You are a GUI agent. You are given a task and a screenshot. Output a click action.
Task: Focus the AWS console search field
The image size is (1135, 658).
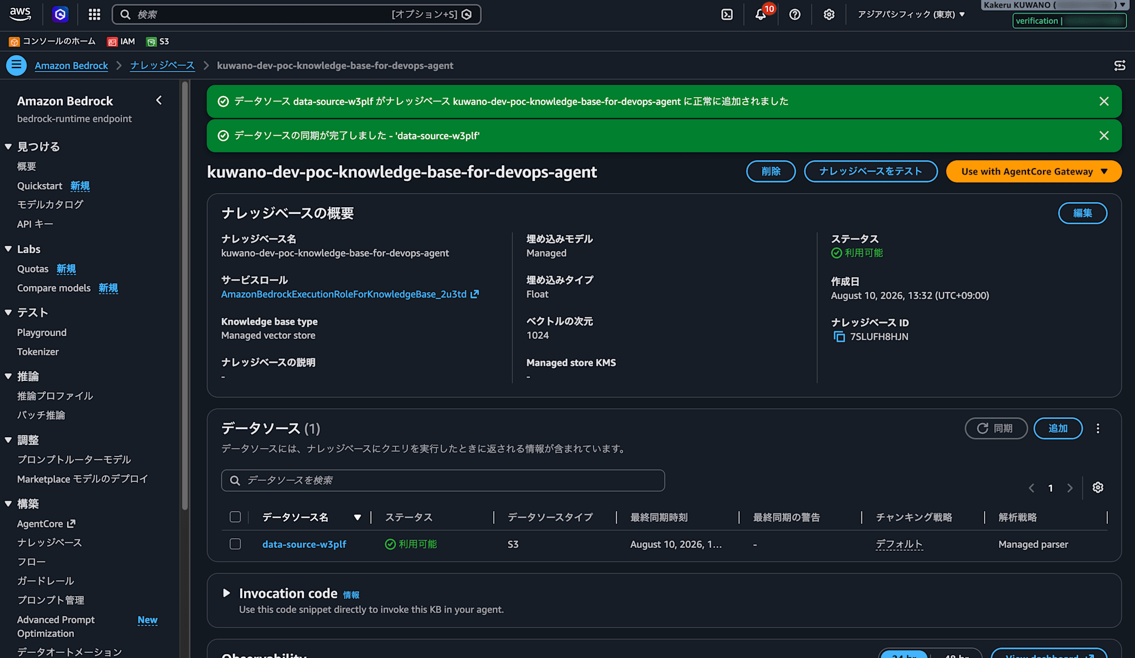click(296, 14)
